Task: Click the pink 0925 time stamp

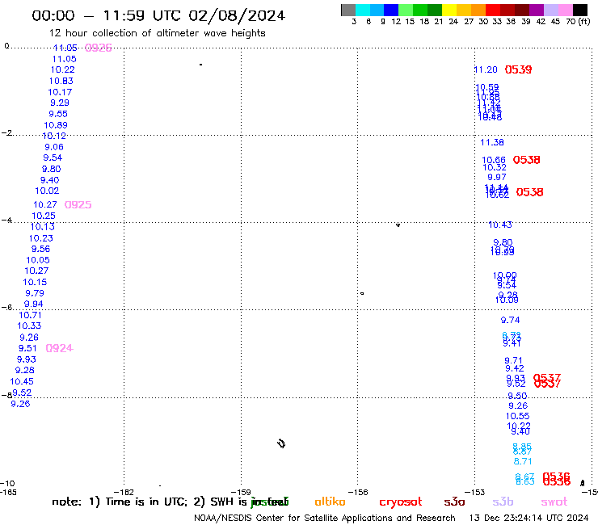Action: pos(78,204)
